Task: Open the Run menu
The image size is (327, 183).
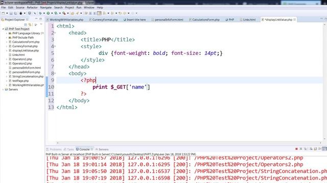Action: [x=79, y=8]
